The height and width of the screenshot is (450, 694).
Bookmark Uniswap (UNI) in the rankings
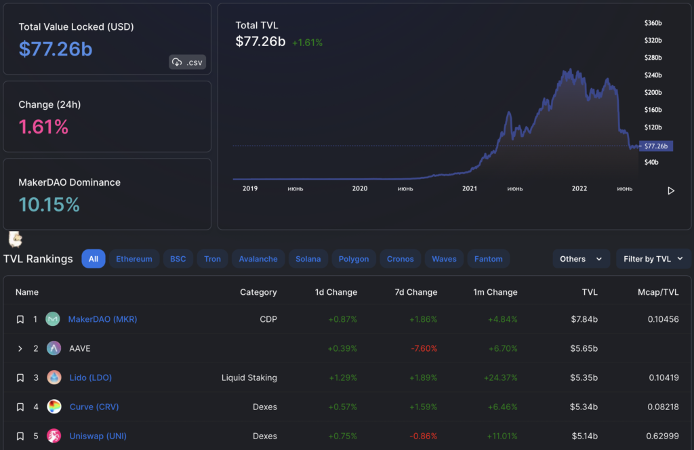pos(20,436)
